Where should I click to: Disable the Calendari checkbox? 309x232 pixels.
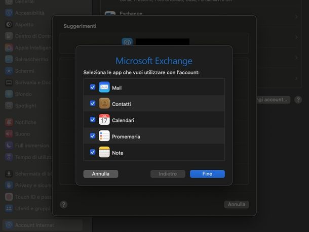(93, 120)
